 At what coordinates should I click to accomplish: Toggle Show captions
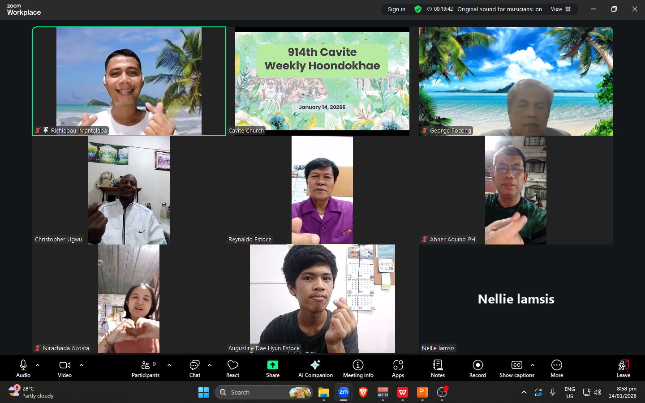pos(516,365)
